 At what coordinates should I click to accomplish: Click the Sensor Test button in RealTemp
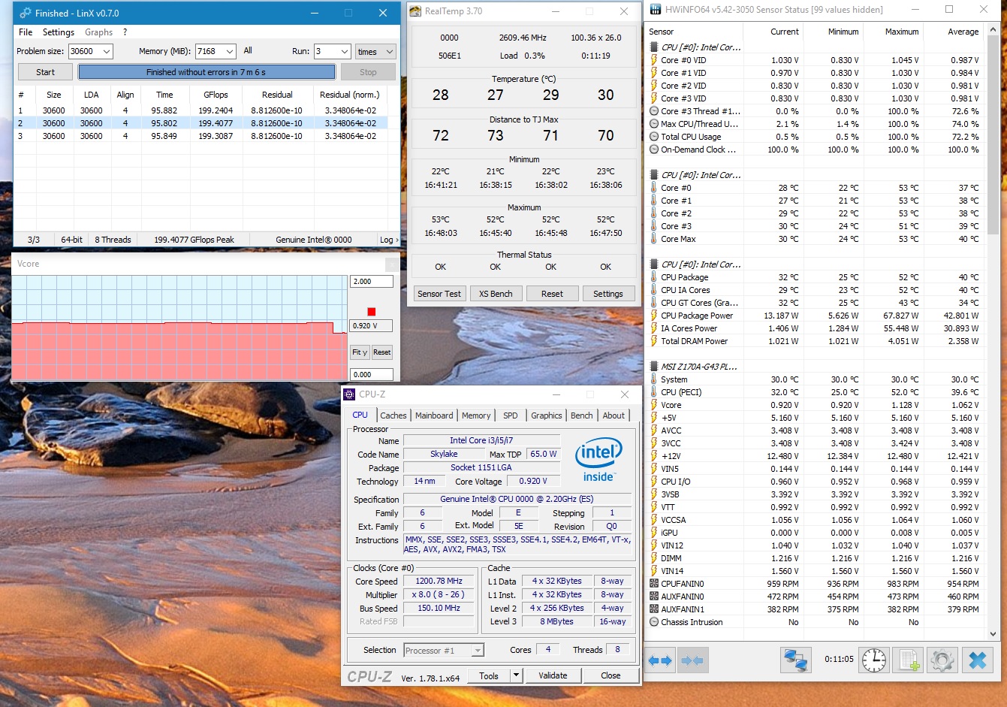[x=439, y=294]
